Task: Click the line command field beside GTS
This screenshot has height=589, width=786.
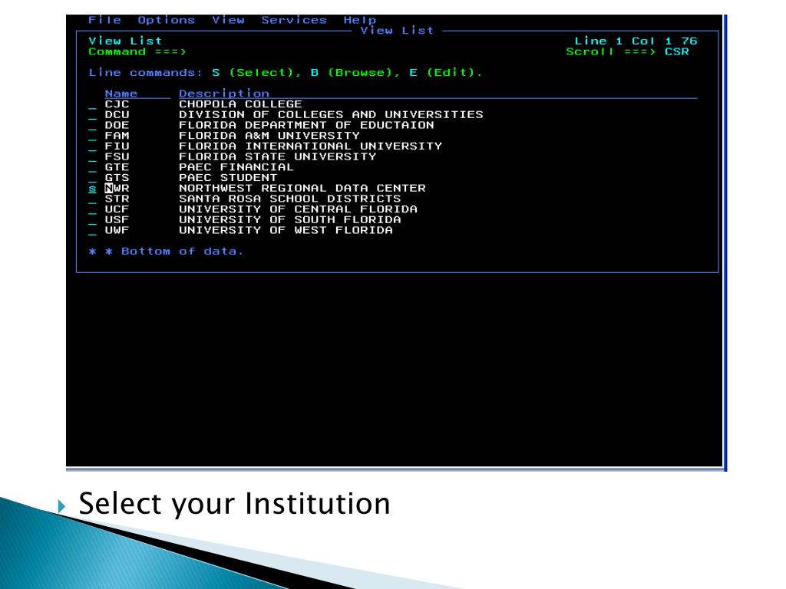Action: [x=92, y=179]
